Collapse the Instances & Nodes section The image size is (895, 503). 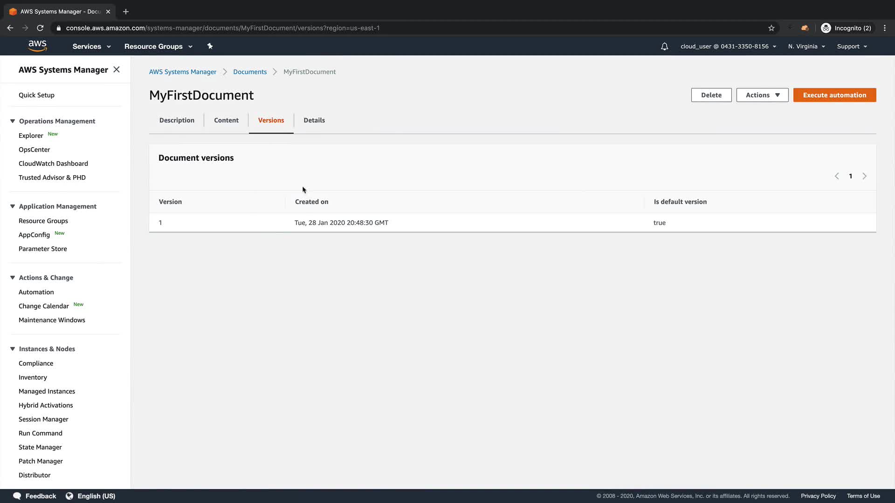coord(13,349)
